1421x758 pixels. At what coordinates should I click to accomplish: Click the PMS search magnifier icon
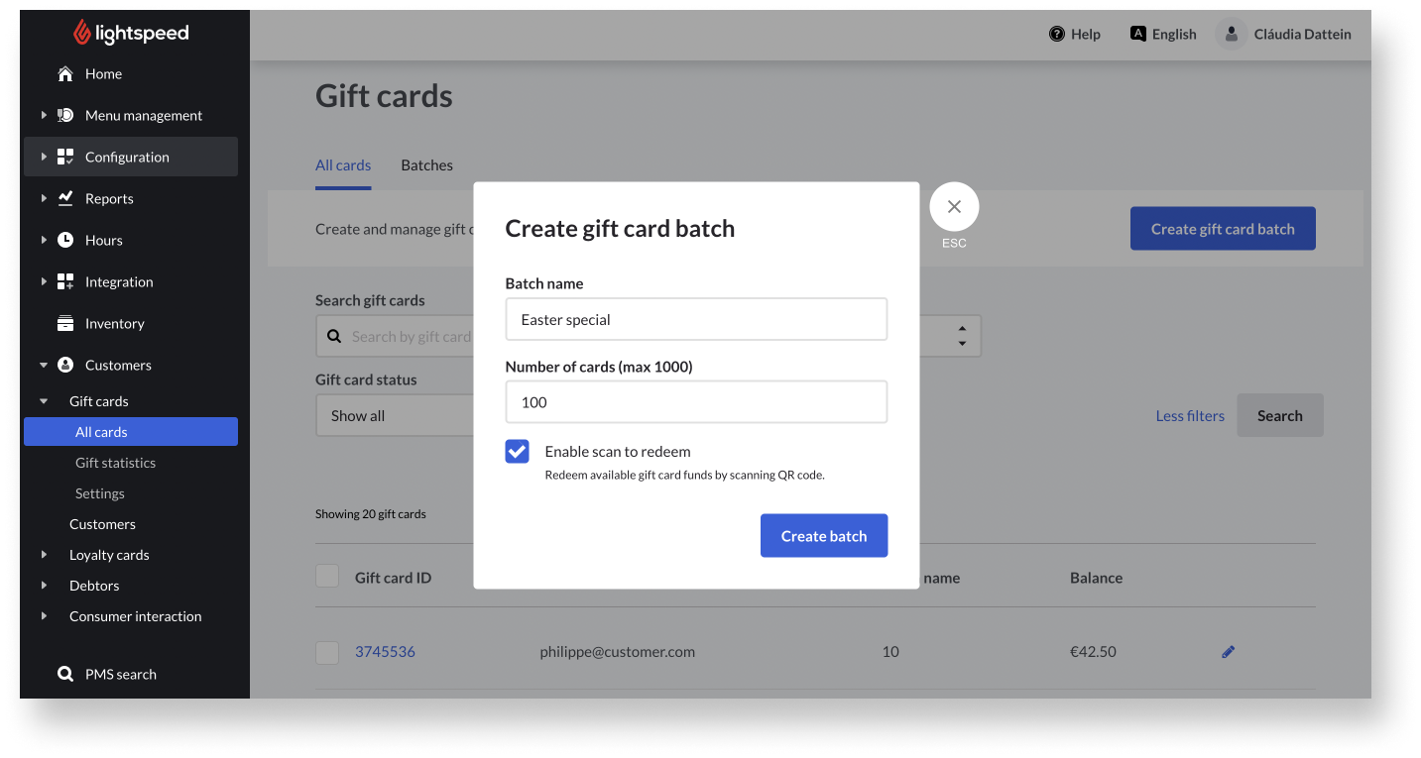[x=65, y=674]
